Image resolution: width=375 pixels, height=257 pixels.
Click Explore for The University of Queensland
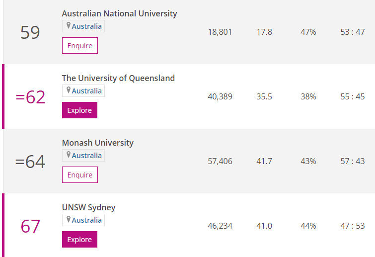coord(79,110)
